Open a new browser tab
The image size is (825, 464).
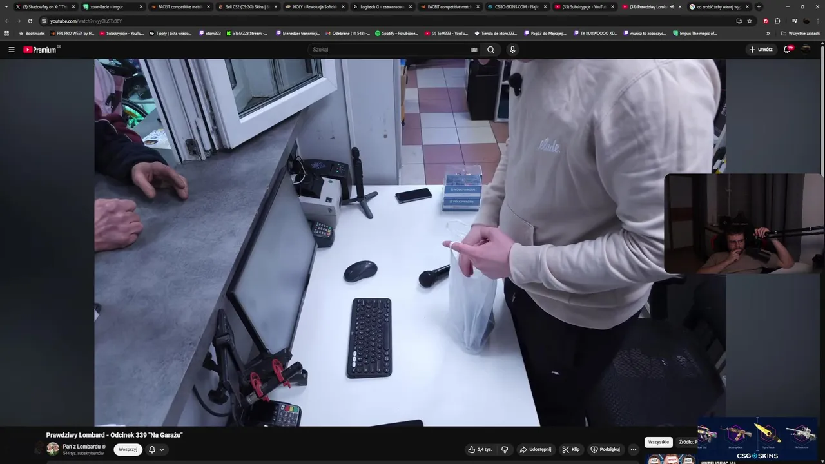point(759,6)
